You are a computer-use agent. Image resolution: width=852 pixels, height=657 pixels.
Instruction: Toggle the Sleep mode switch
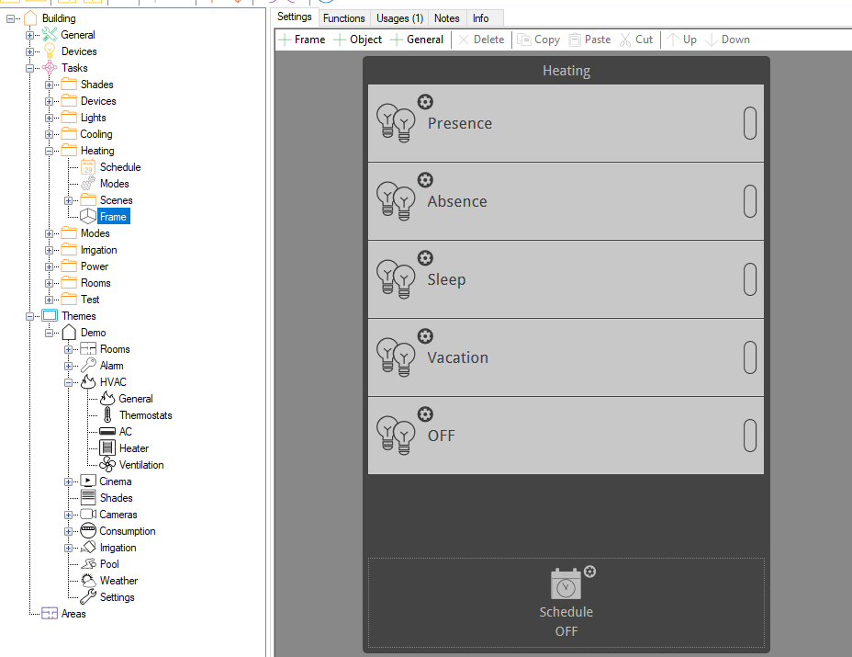750,279
